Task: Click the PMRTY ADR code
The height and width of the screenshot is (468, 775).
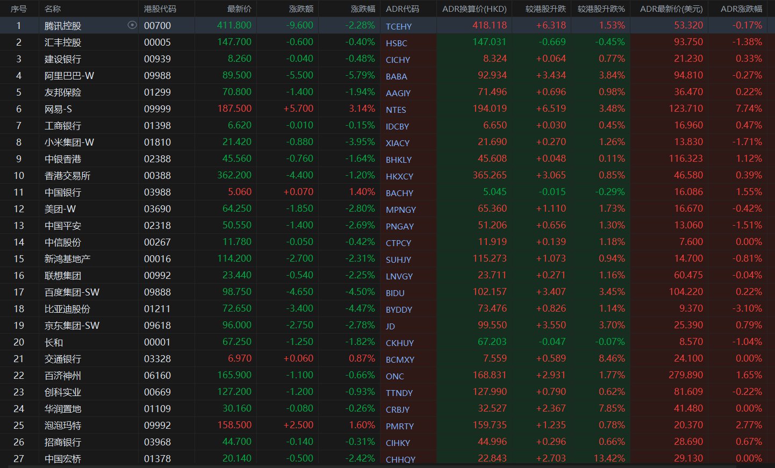Action: [x=400, y=426]
